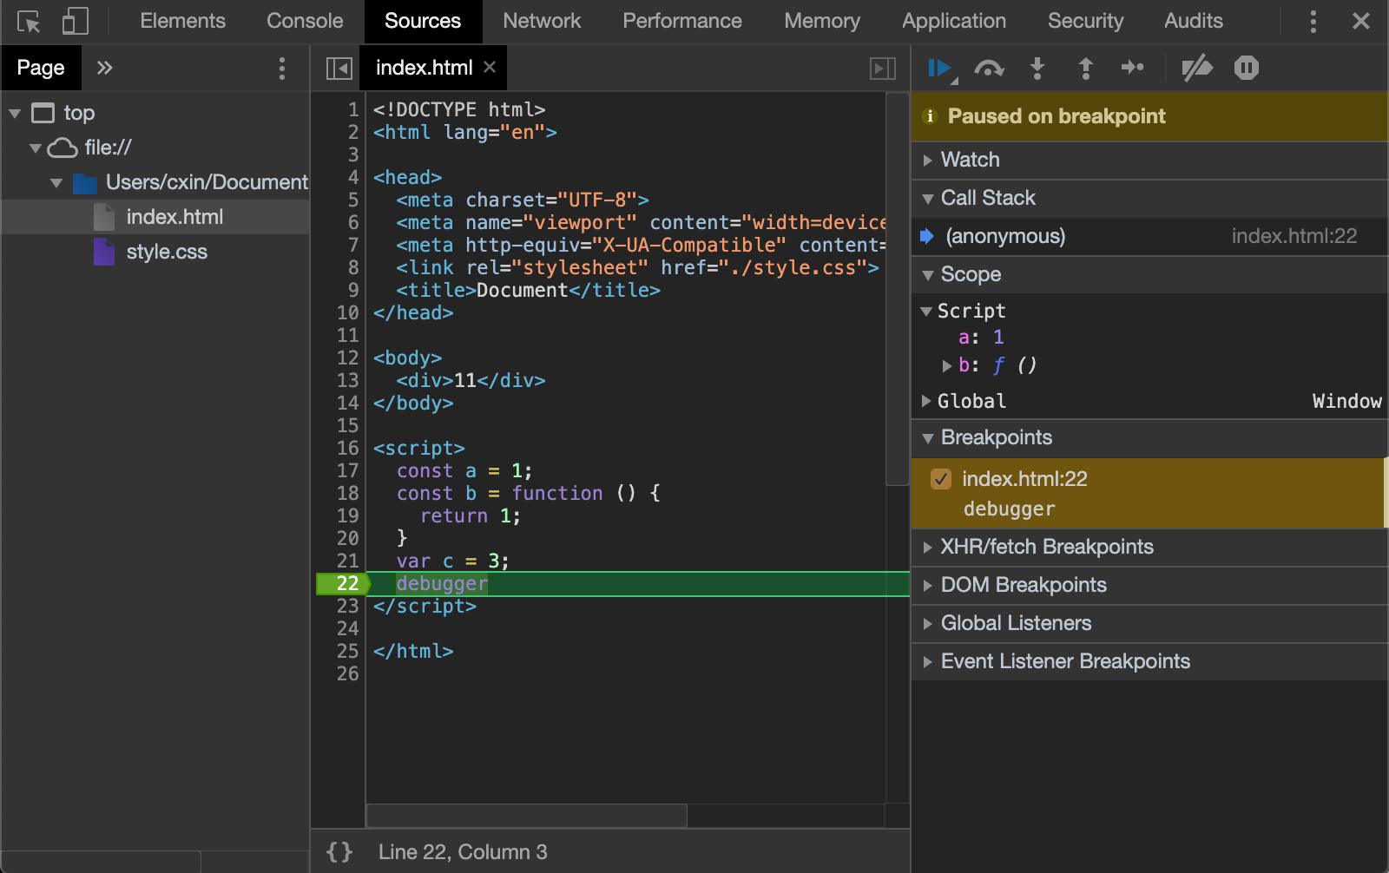Click the Resume script execution icon
This screenshot has height=873, width=1389.
pos(939,68)
